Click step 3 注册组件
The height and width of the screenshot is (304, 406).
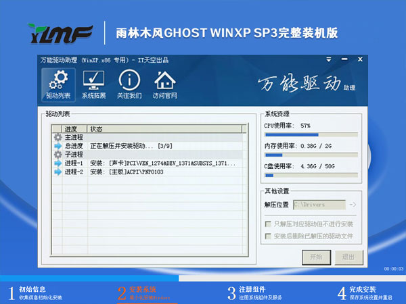(x=254, y=293)
